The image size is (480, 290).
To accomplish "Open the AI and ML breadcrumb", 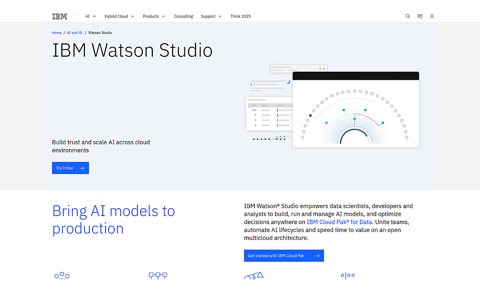I will [75, 33].
